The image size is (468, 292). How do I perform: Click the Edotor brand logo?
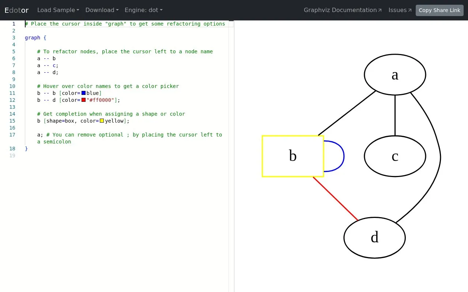[16, 10]
